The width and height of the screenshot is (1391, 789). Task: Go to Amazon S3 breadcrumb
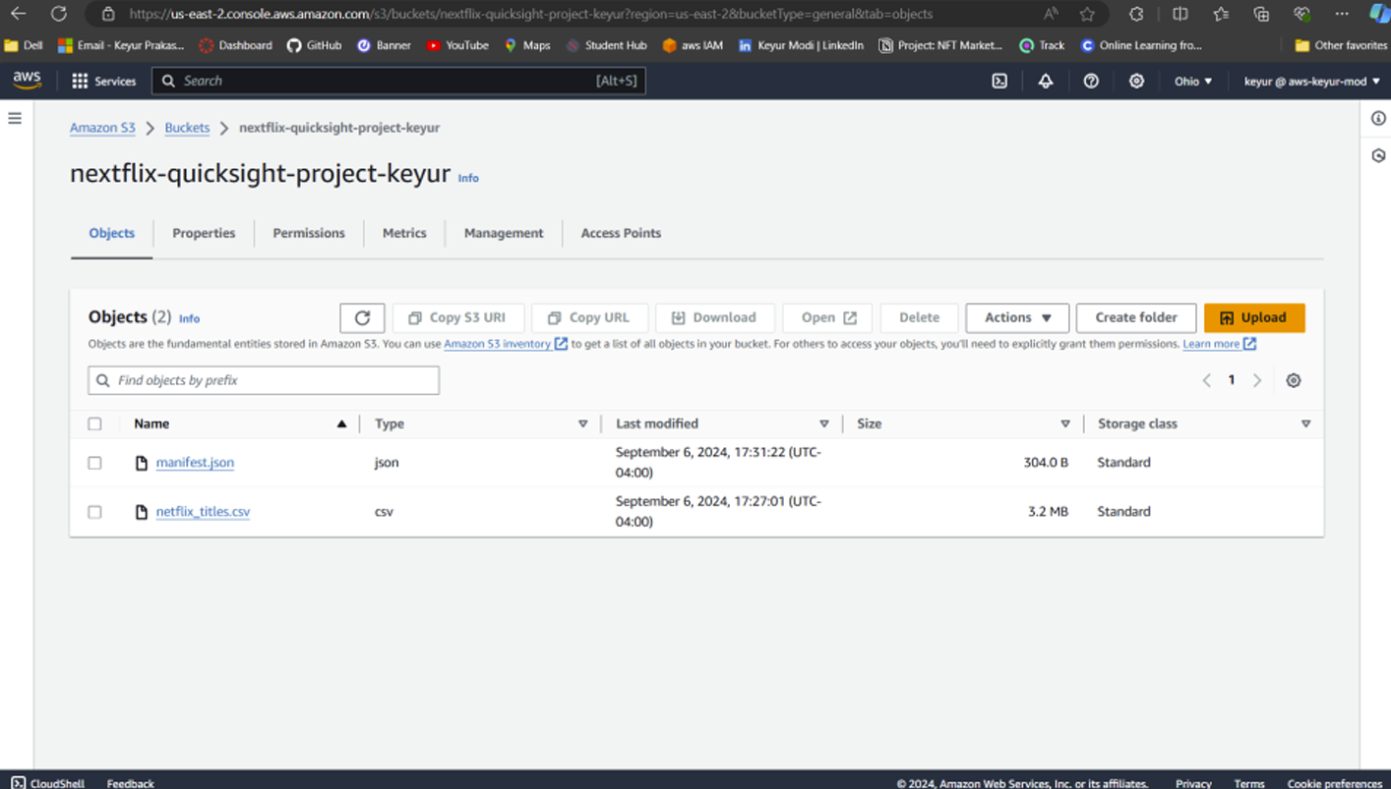point(102,128)
